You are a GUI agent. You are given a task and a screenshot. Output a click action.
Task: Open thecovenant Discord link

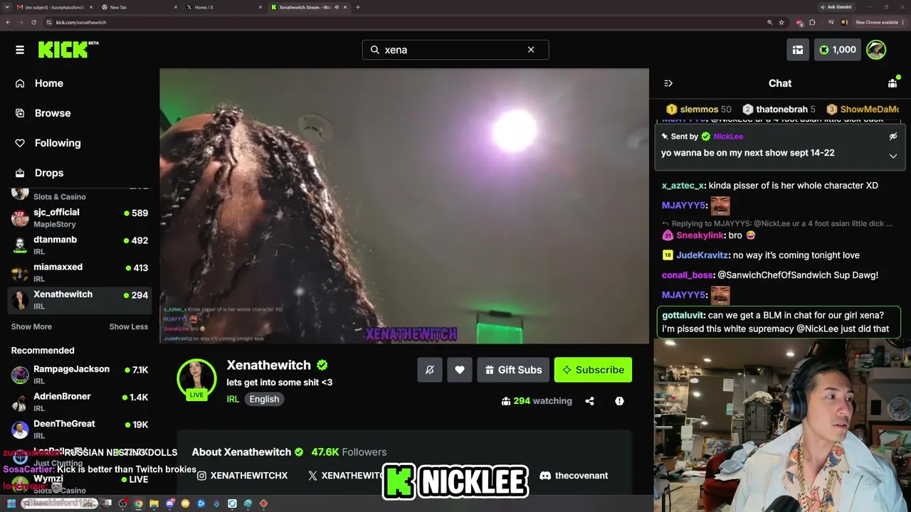click(574, 476)
